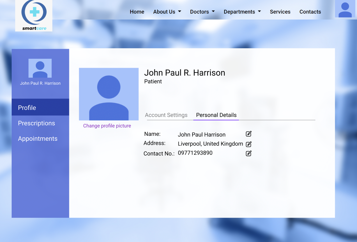Edit the Name field pencil icon
The height and width of the screenshot is (242, 357).
(248, 134)
